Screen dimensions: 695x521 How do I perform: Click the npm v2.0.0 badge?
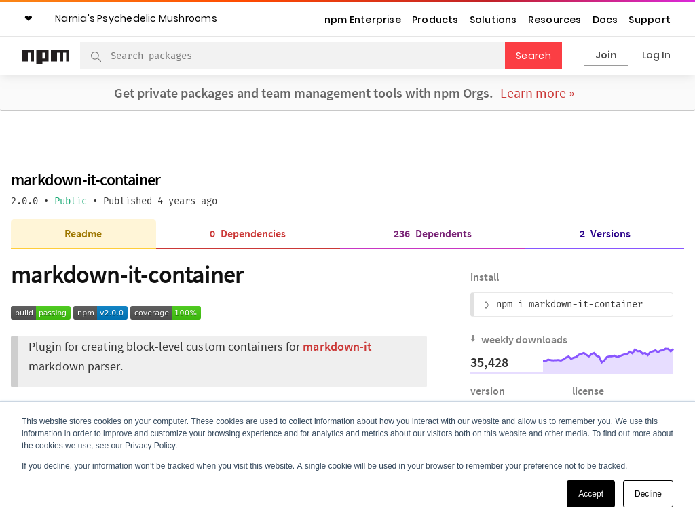[x=100, y=313]
